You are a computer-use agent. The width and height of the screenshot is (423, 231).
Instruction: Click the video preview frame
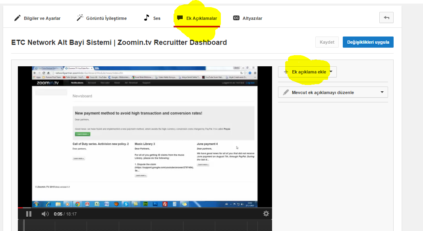point(145,137)
